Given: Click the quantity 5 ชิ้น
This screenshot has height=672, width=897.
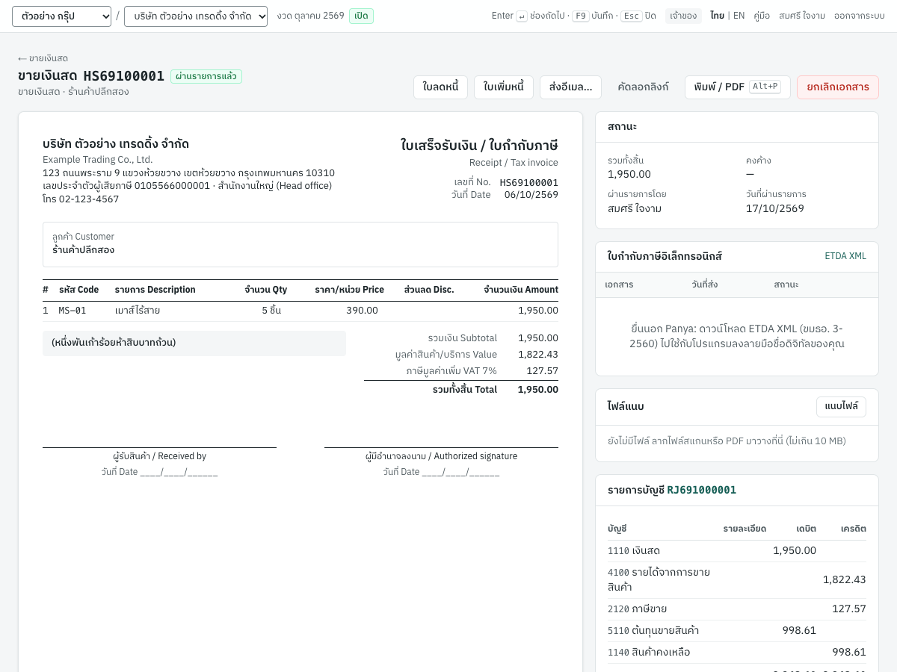Looking at the screenshot, I should tap(271, 311).
